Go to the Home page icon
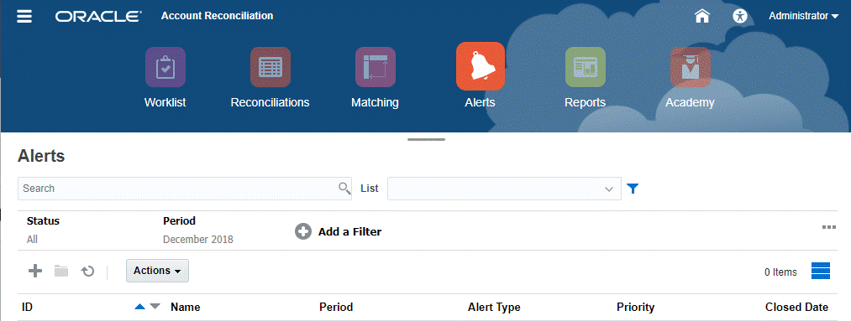 (x=702, y=16)
